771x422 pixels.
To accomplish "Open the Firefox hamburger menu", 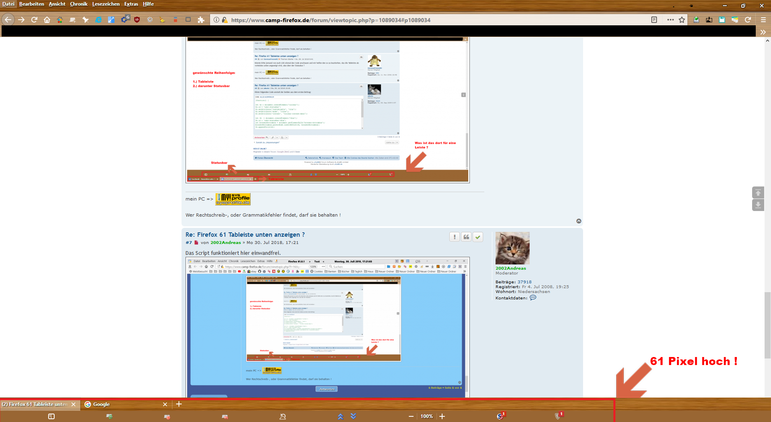I will (x=763, y=20).
